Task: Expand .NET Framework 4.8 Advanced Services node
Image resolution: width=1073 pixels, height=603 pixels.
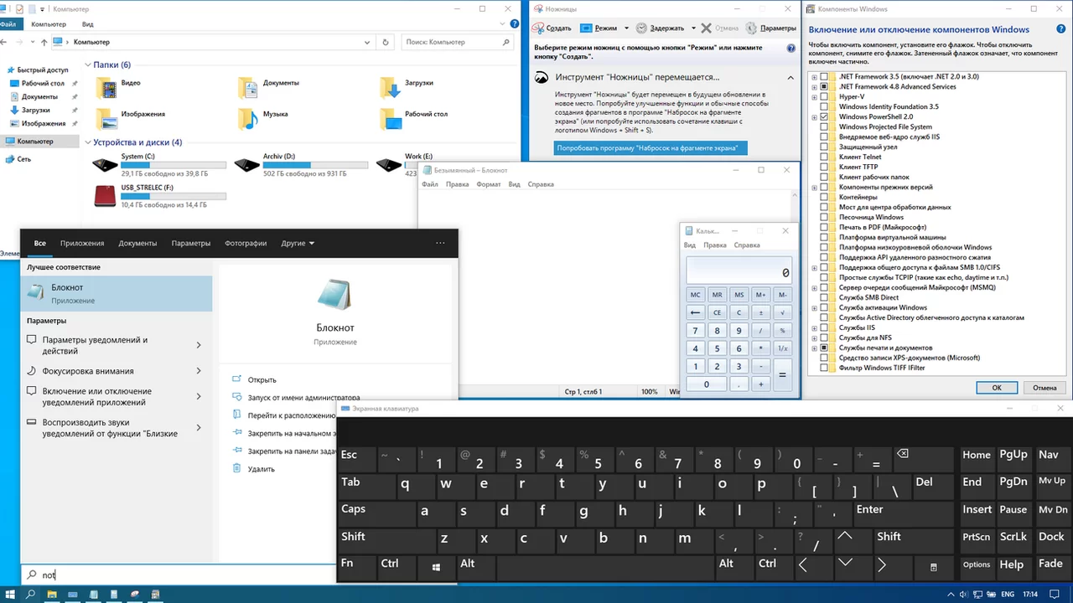Action: (814, 86)
